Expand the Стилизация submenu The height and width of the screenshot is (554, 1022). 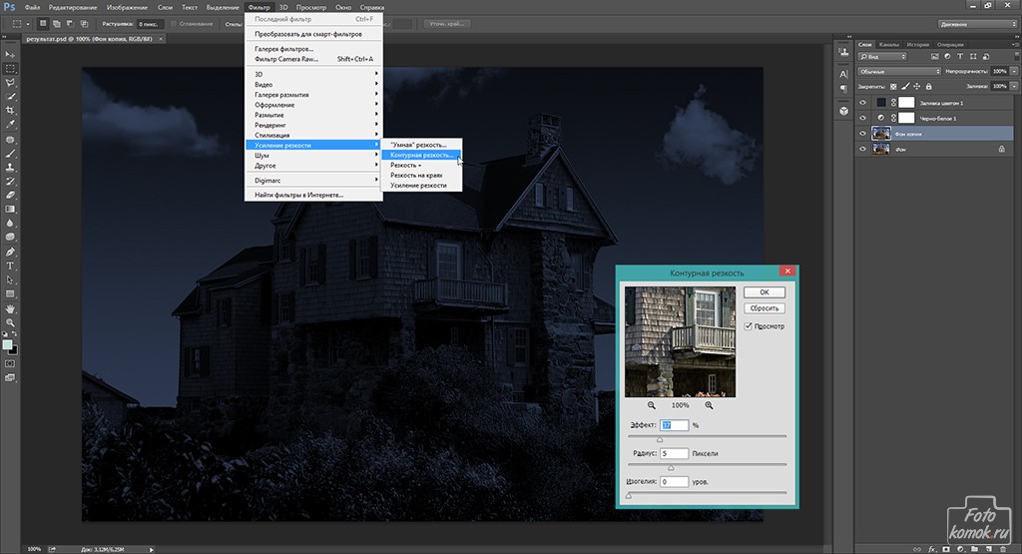pyautogui.click(x=313, y=135)
